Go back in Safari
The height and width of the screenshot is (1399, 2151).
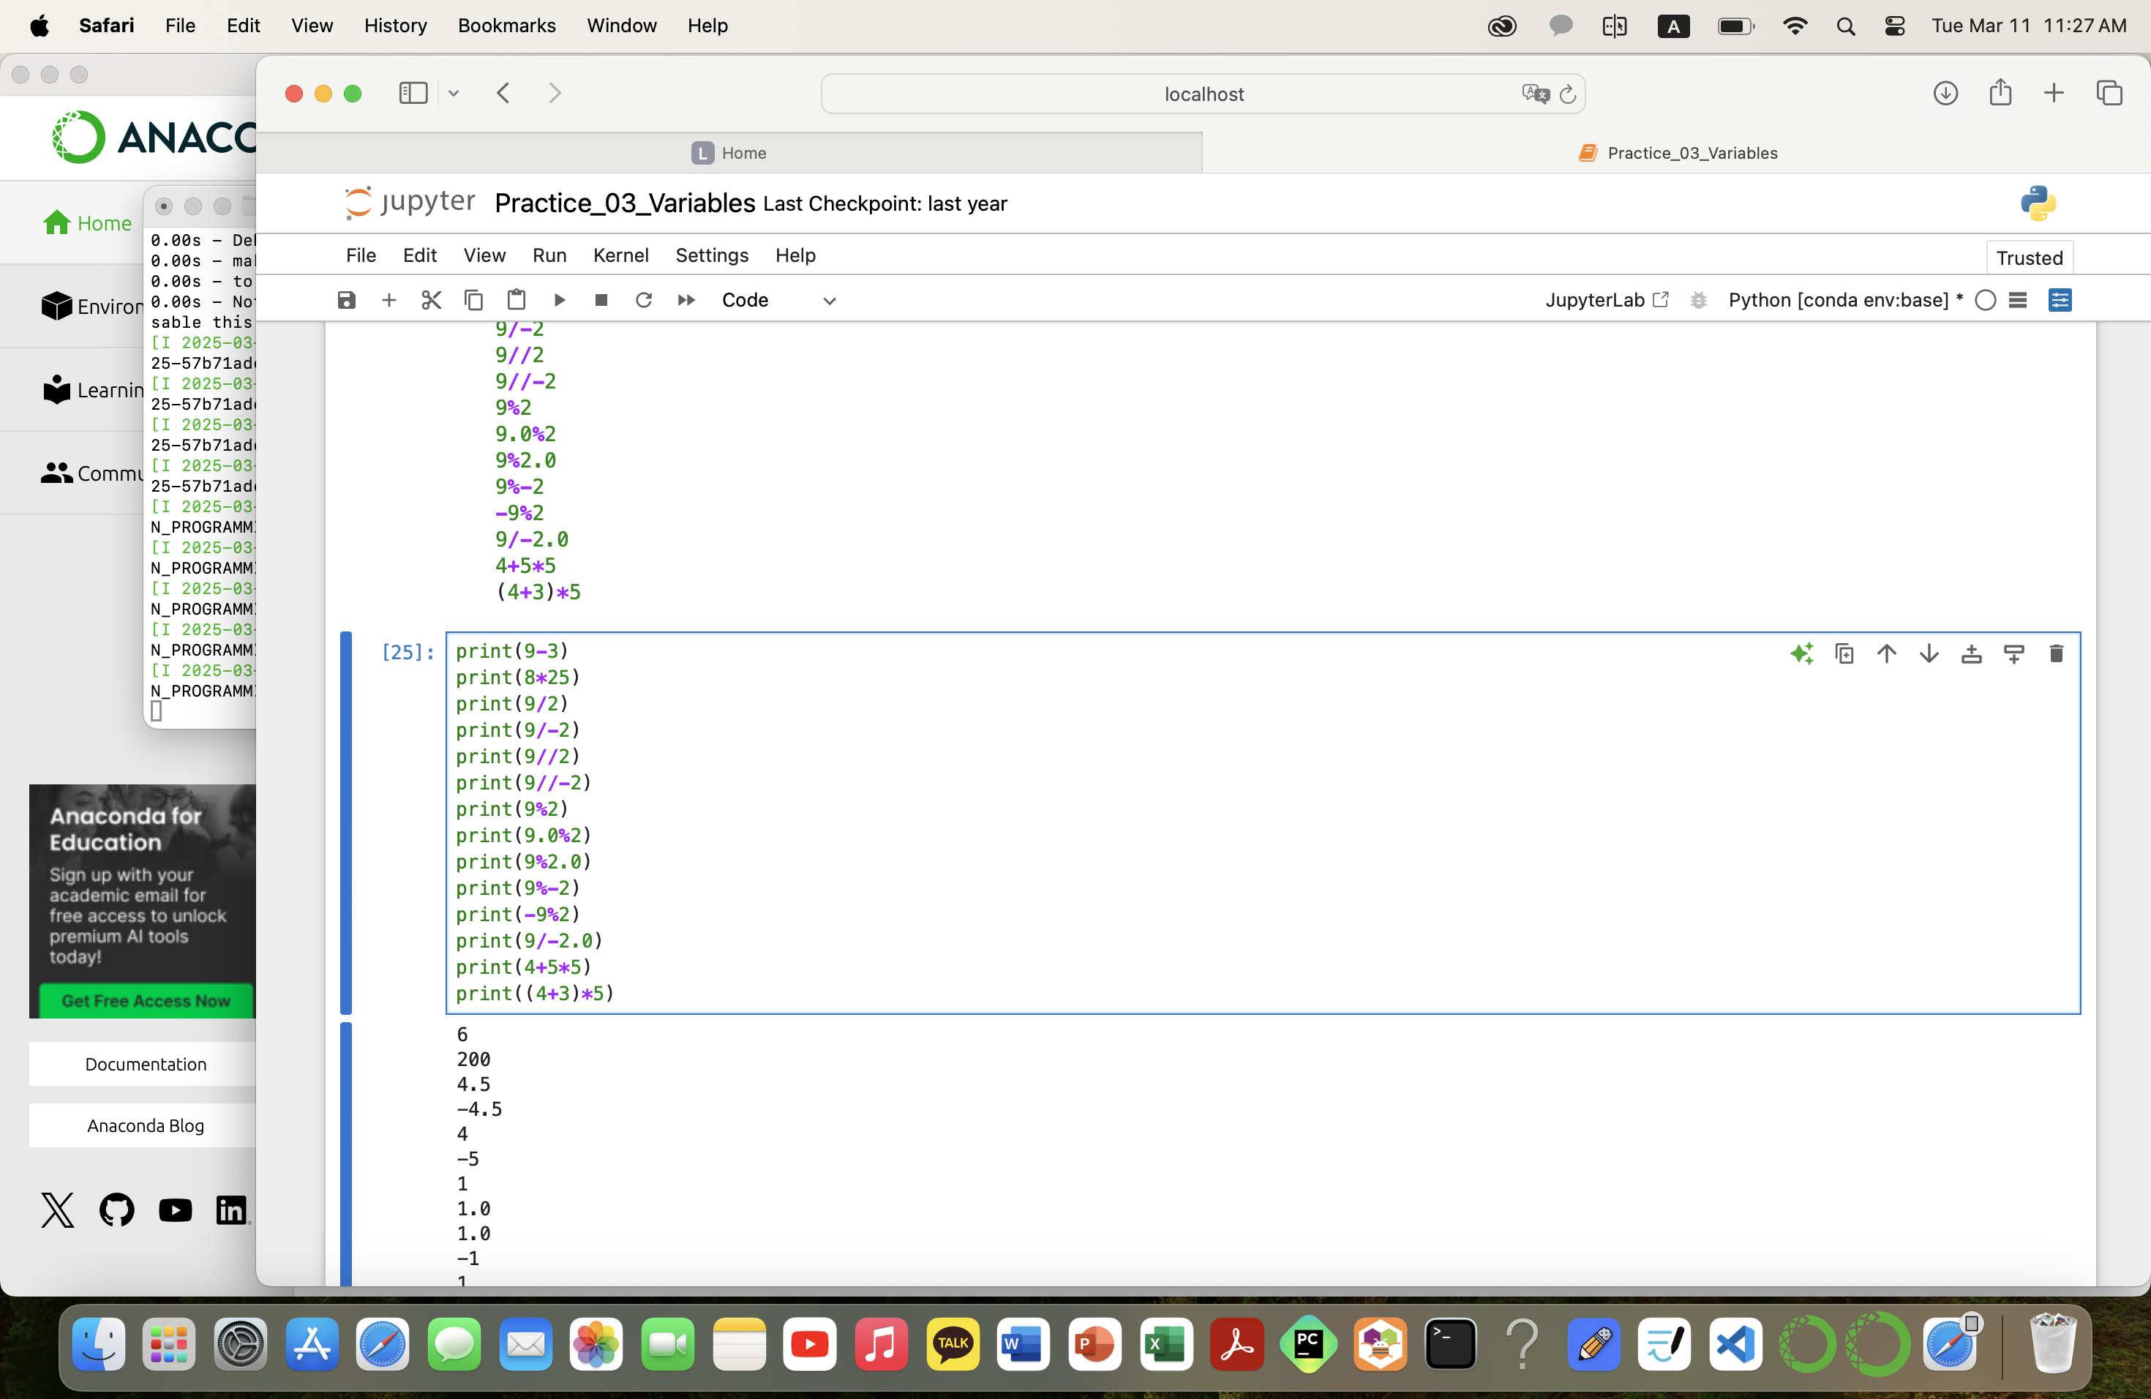tap(504, 93)
